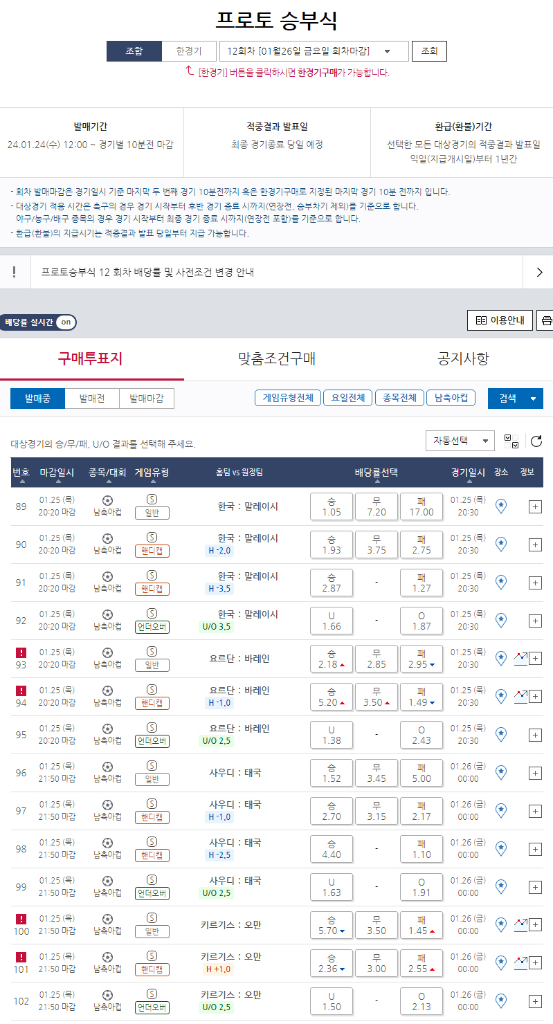This screenshot has width=553, height=1024.
Task: Expand the 자동선택 dropdown
Action: [x=460, y=441]
